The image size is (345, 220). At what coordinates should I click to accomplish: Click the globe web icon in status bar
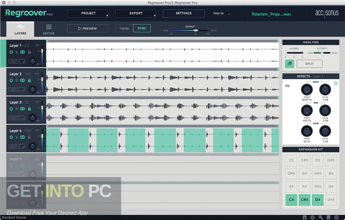(336, 217)
